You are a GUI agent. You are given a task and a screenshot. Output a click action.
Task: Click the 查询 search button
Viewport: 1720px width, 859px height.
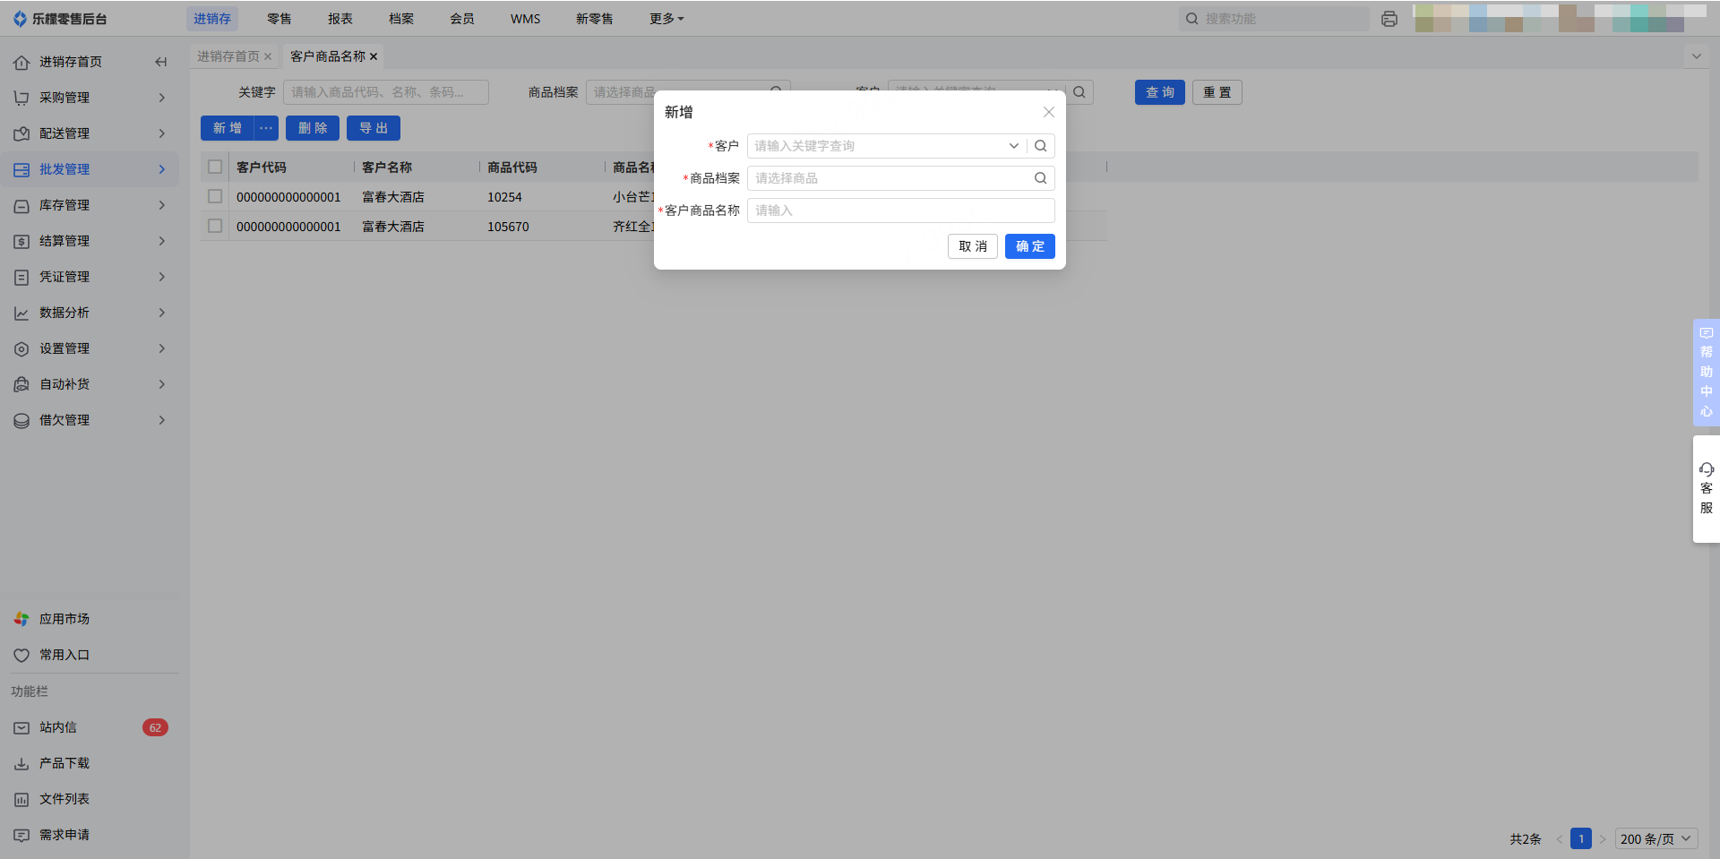tap(1160, 92)
